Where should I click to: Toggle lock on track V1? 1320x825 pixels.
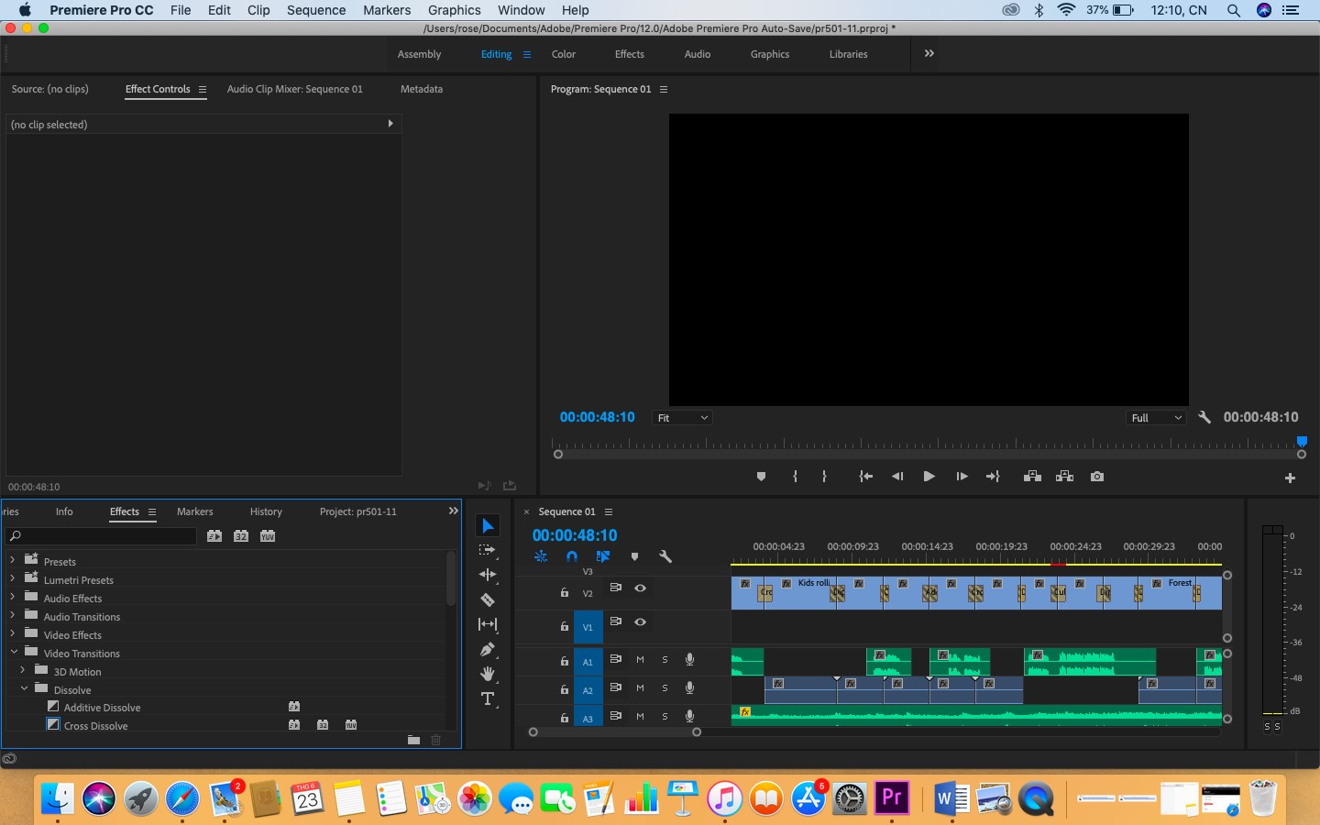click(565, 627)
